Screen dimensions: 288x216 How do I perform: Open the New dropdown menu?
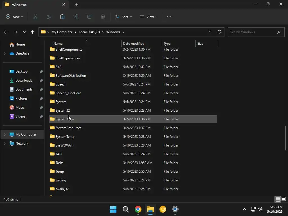[x=15, y=17]
